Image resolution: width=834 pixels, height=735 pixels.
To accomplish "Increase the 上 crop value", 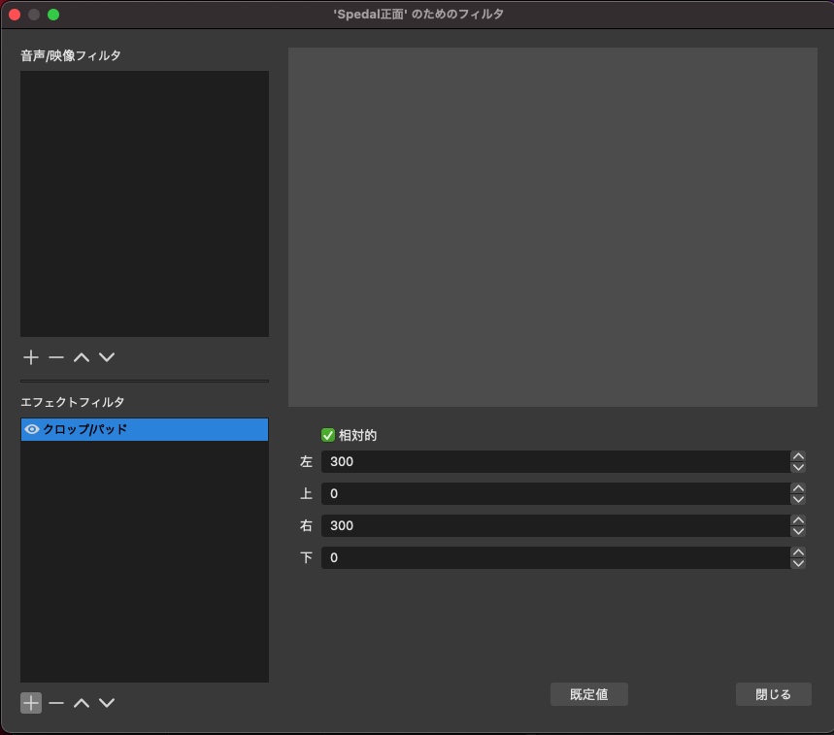I will click(x=798, y=488).
